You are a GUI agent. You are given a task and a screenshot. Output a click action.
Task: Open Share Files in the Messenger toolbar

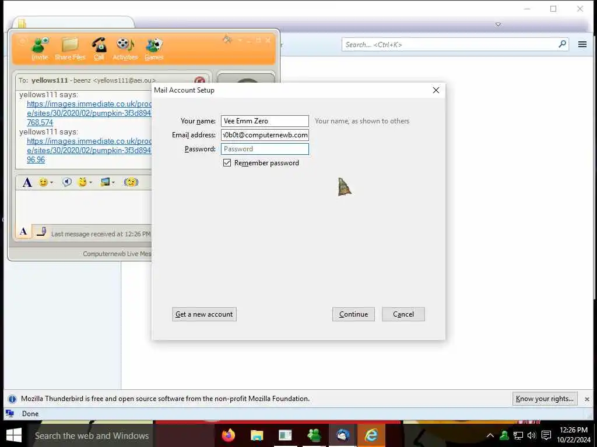70,49
